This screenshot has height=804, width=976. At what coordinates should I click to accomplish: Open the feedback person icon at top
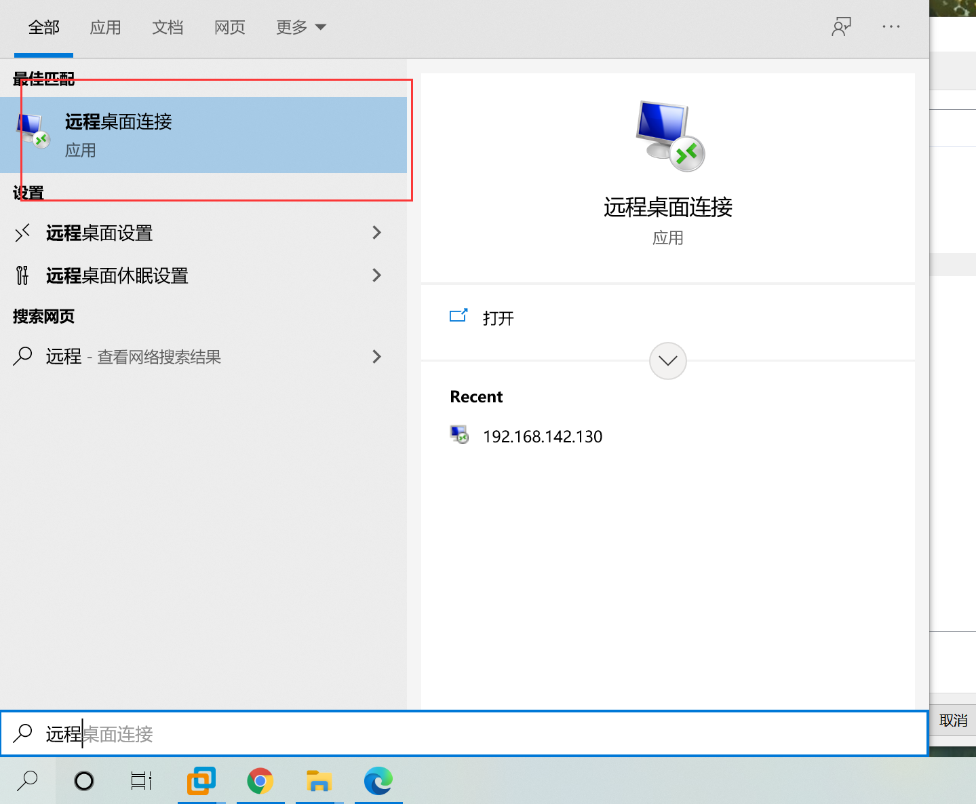click(841, 27)
